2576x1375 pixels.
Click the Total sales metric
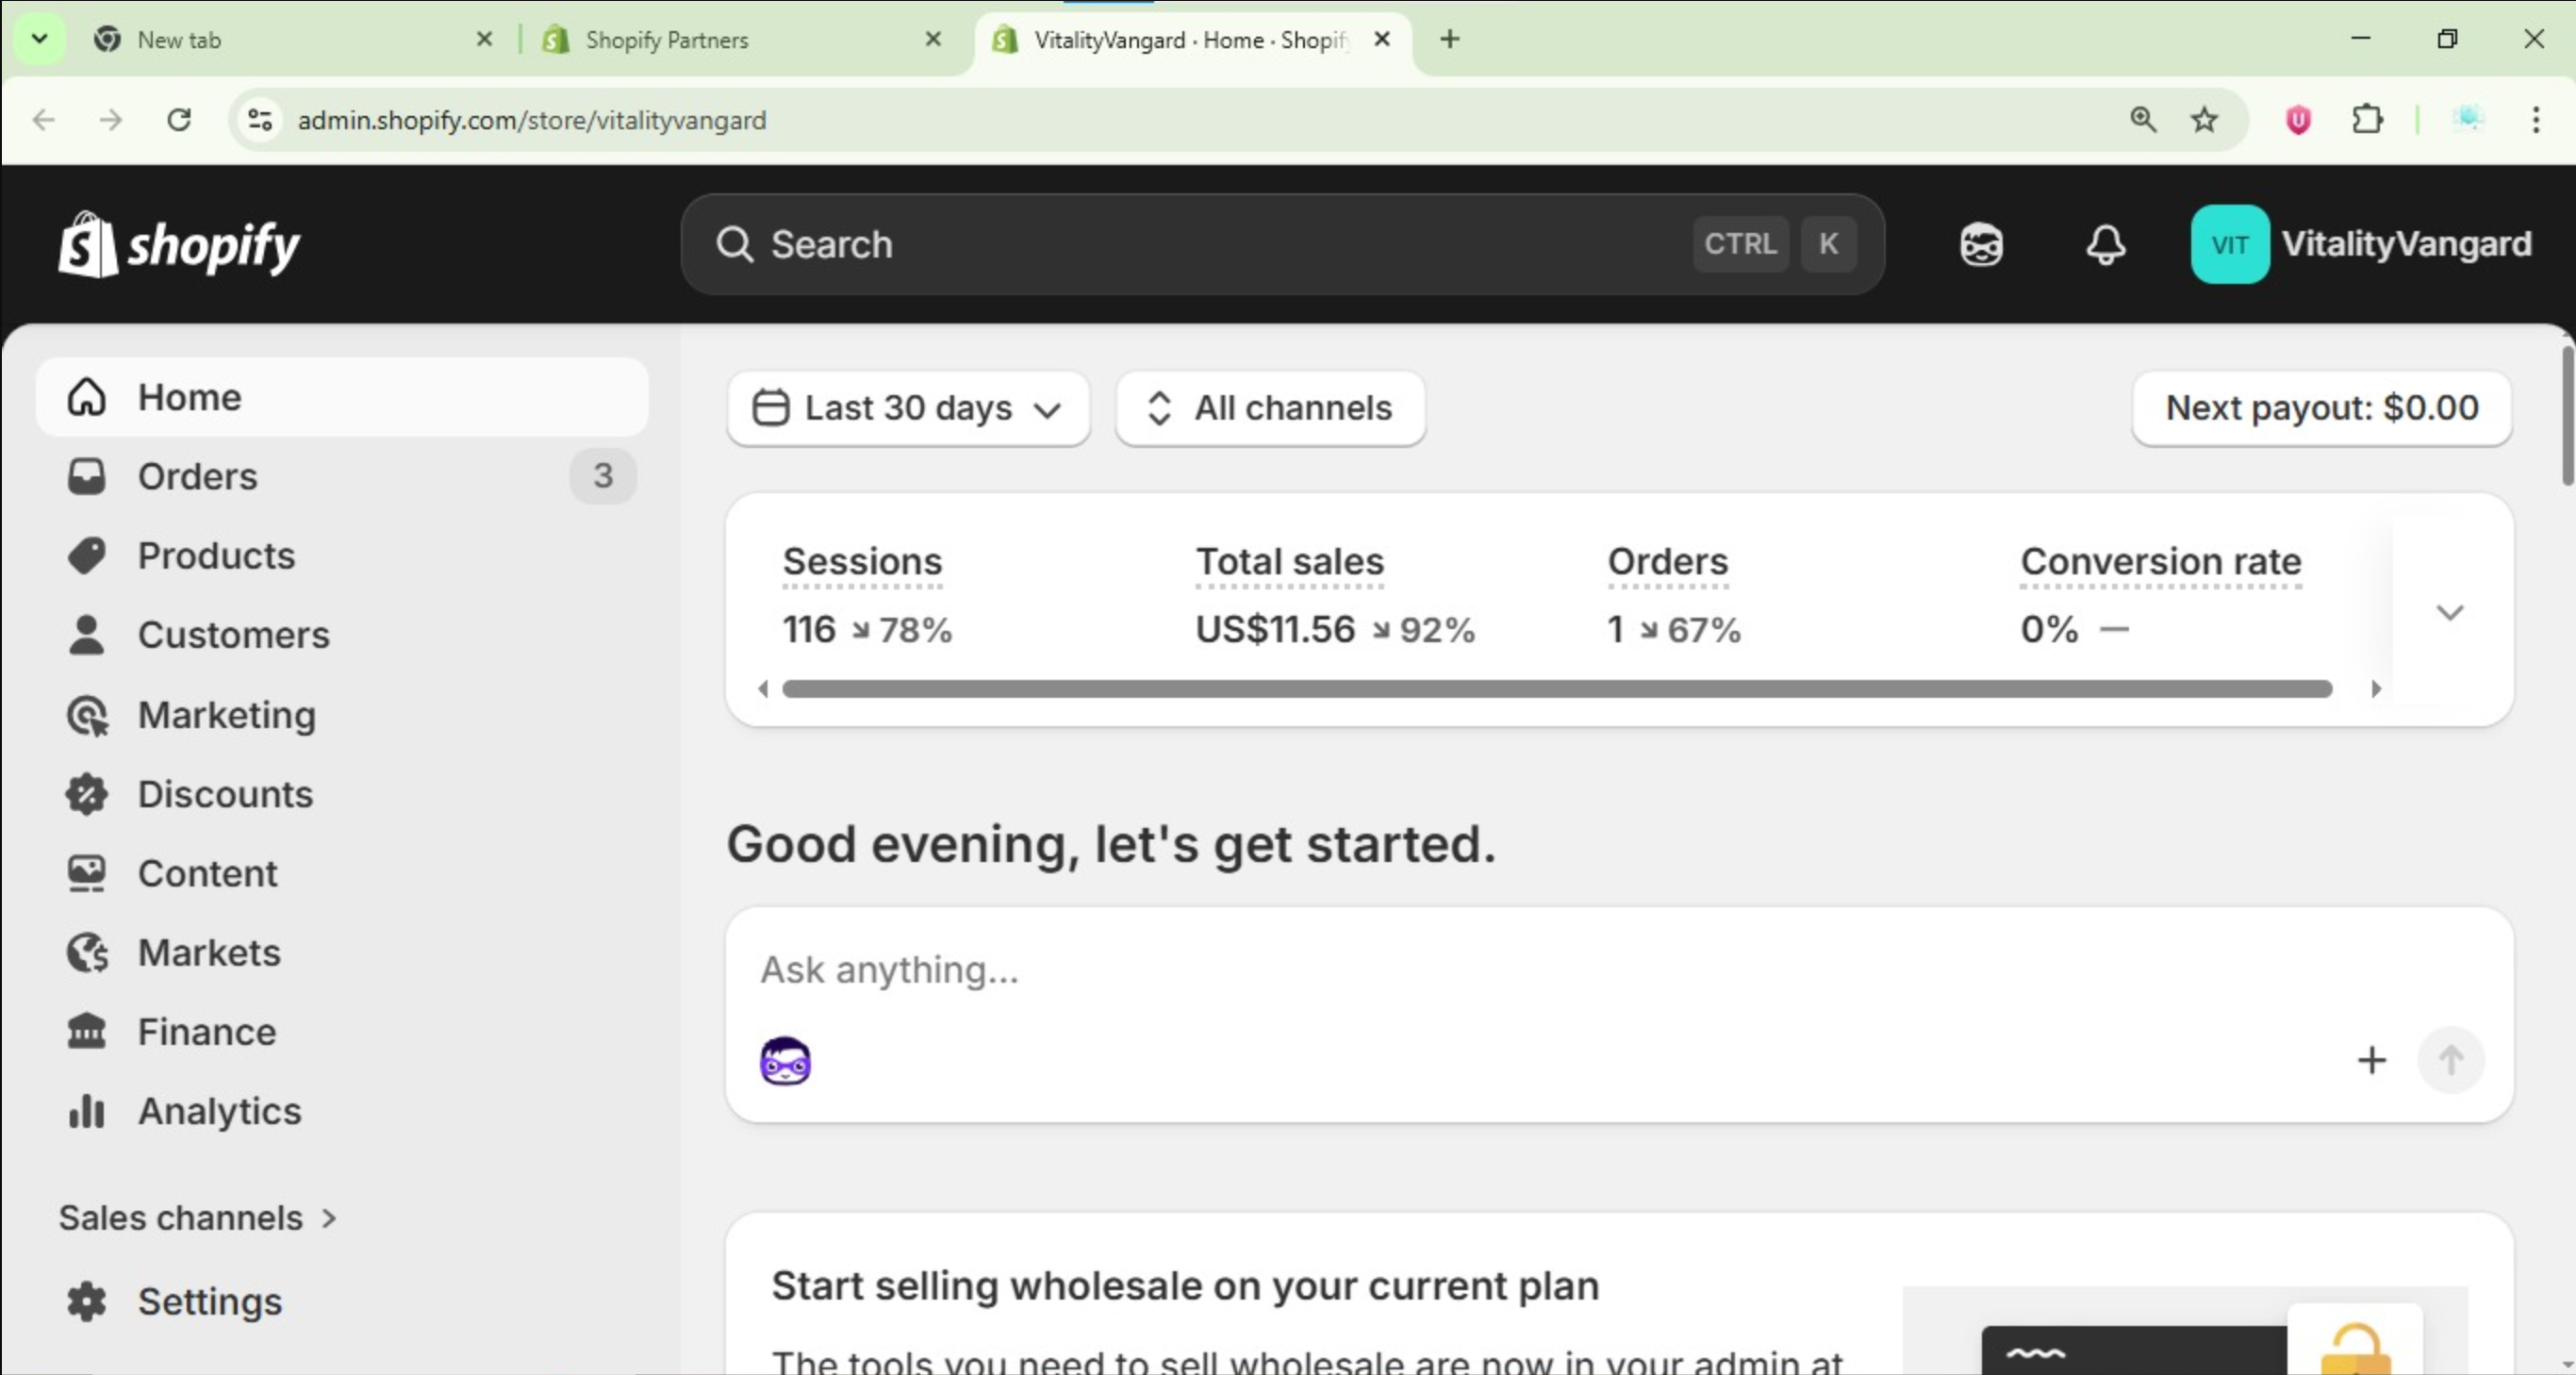click(x=1334, y=596)
